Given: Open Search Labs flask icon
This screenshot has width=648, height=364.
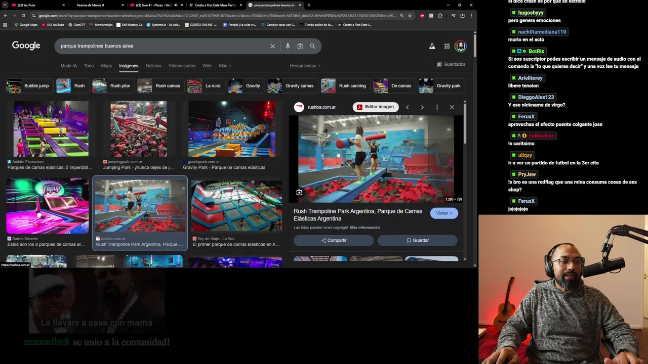Looking at the screenshot, I should pyautogui.click(x=432, y=46).
